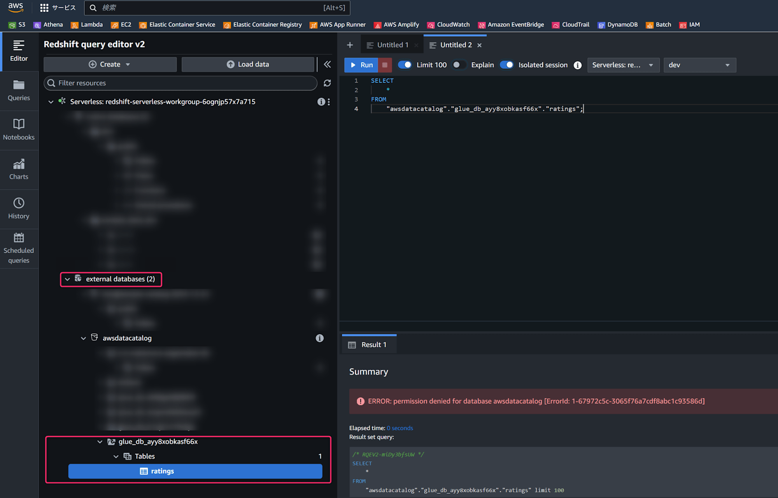Open the Queries panel in sidebar
The width and height of the screenshot is (778, 498).
pyautogui.click(x=19, y=90)
